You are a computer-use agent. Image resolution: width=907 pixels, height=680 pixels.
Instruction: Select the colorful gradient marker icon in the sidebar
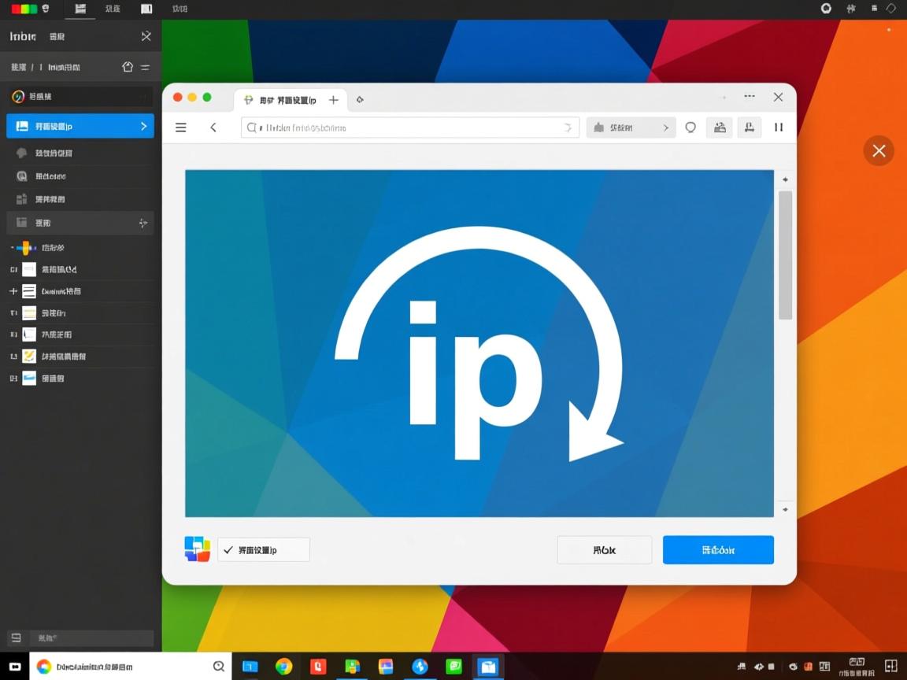pos(25,247)
